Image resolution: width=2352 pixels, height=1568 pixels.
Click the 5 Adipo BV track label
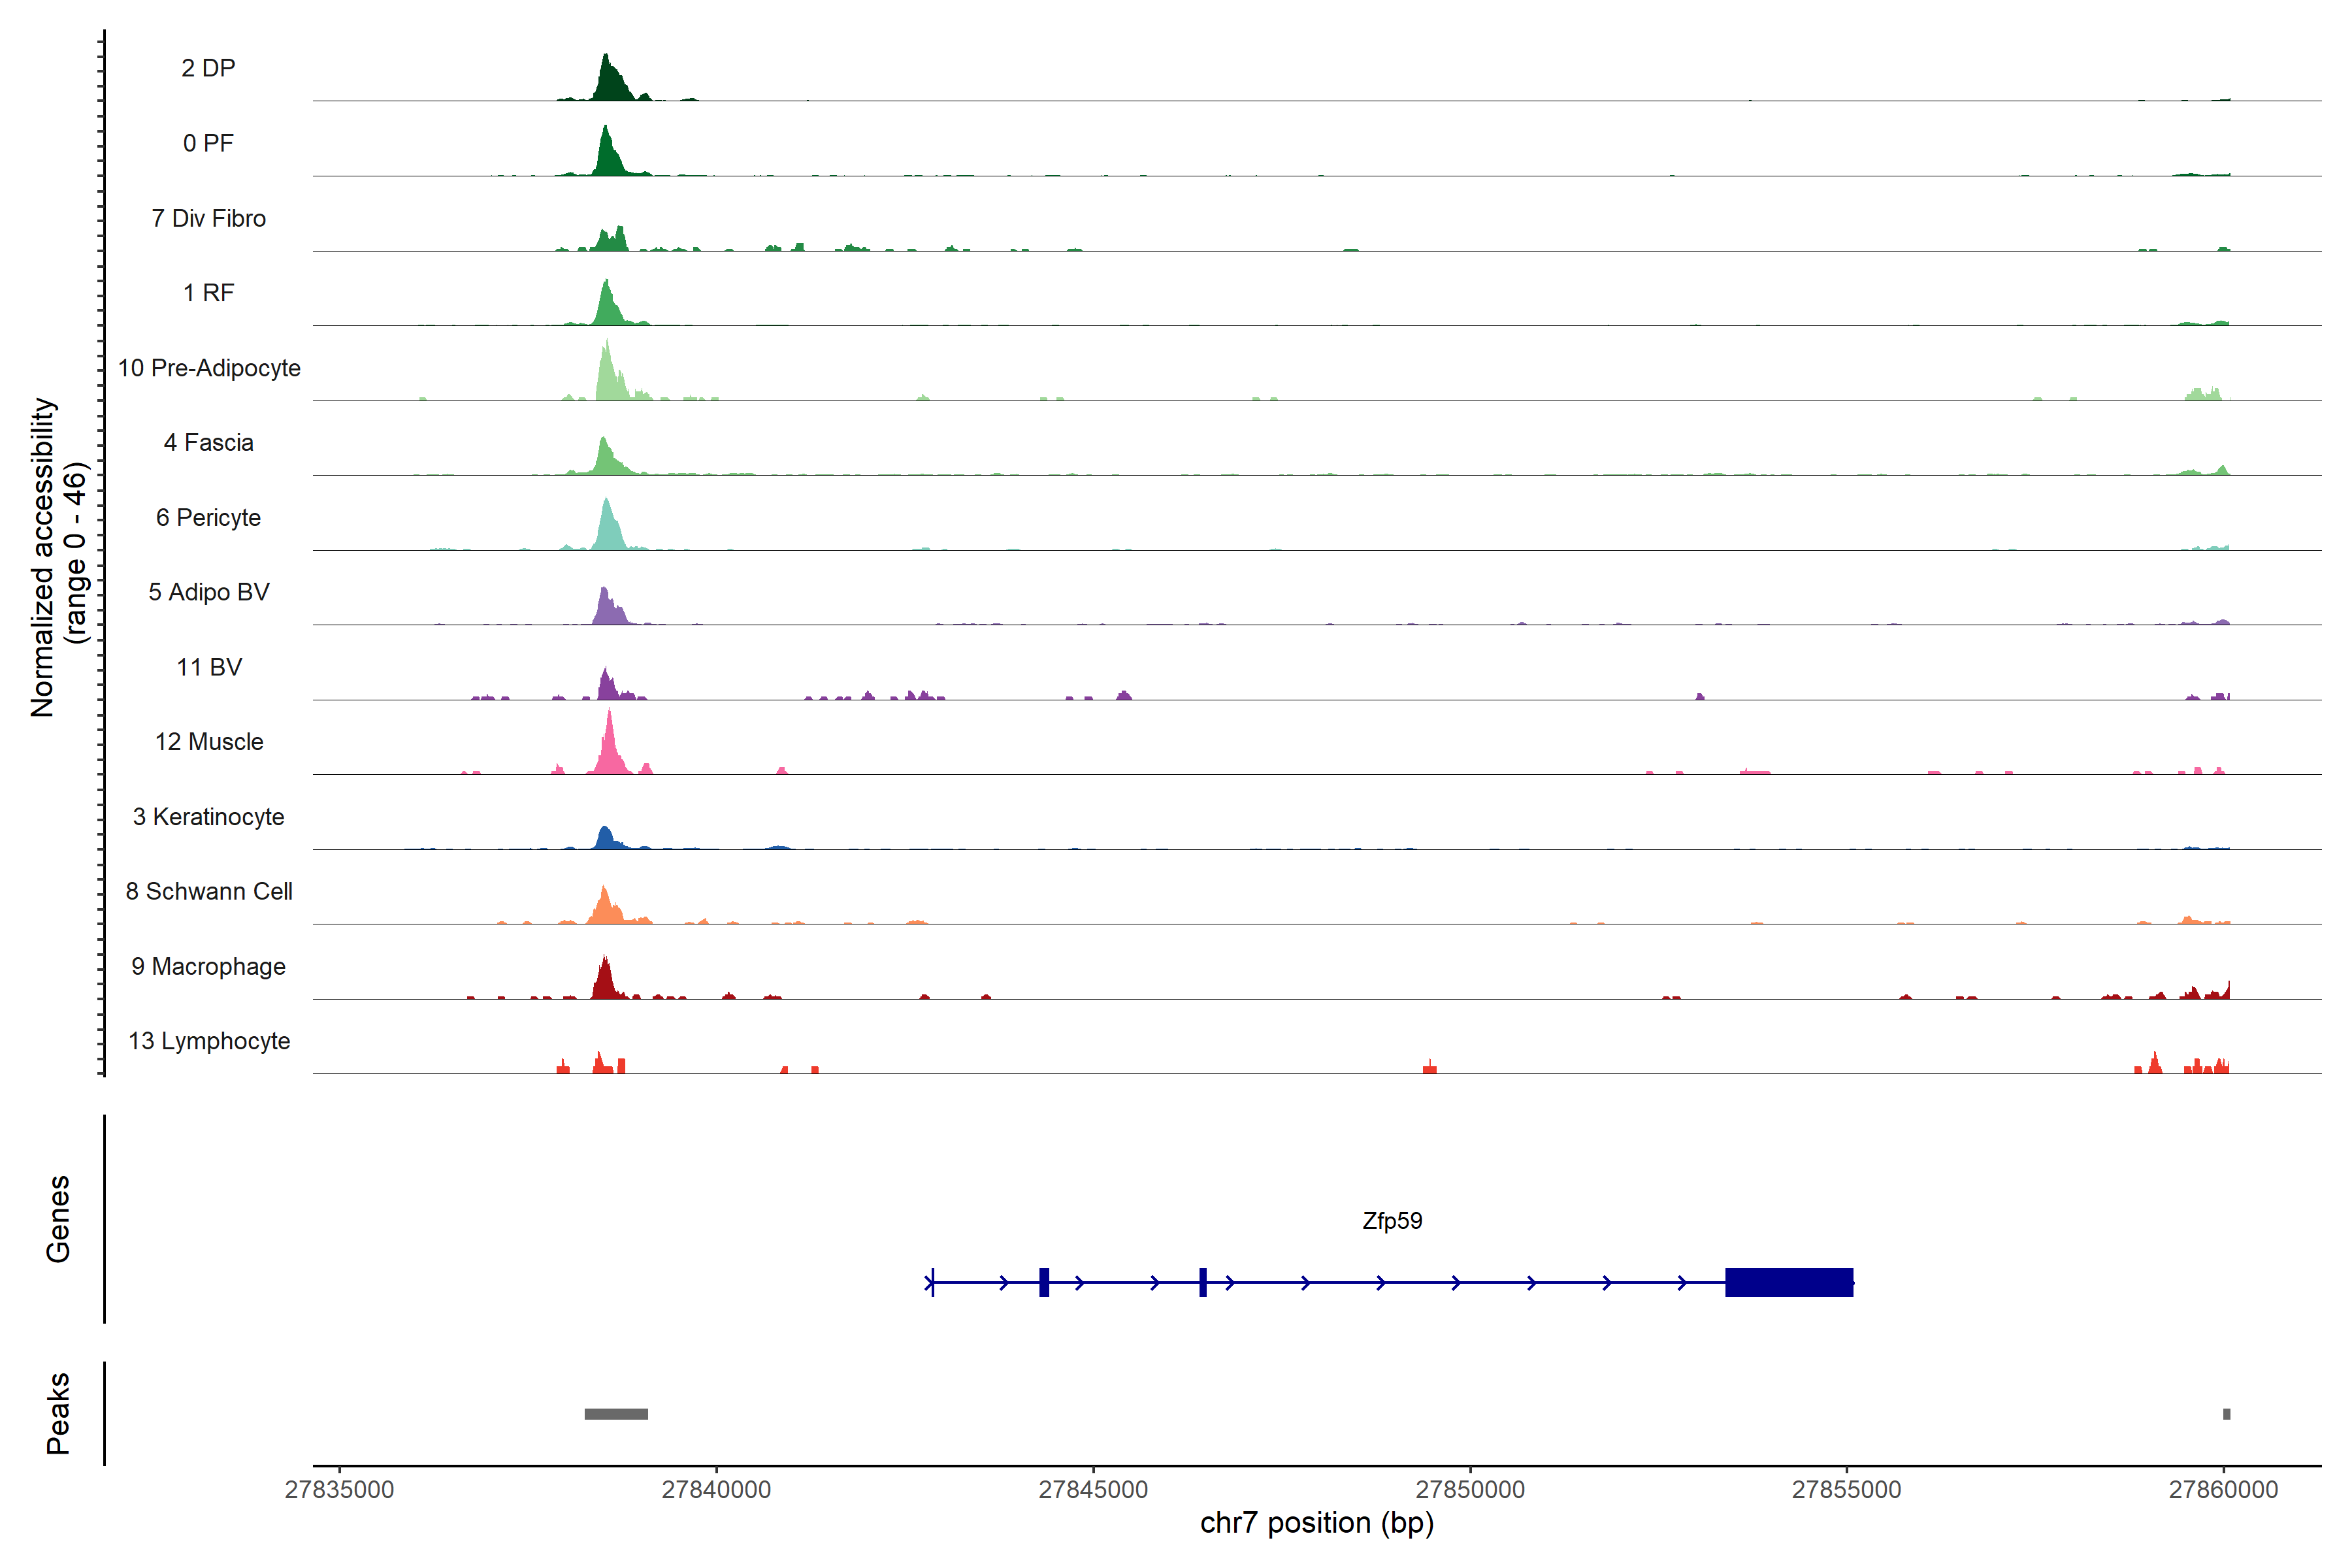pyautogui.click(x=209, y=592)
